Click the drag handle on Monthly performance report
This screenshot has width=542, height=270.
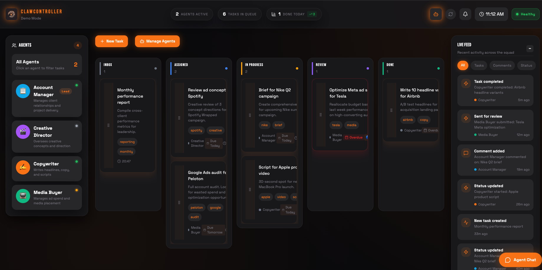108,125
